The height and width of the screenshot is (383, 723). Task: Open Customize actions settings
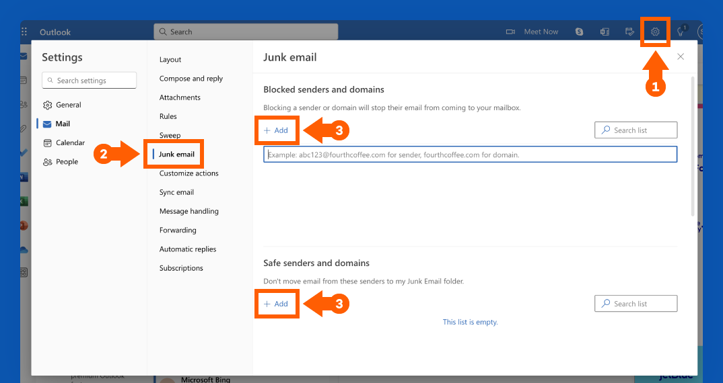(x=188, y=173)
